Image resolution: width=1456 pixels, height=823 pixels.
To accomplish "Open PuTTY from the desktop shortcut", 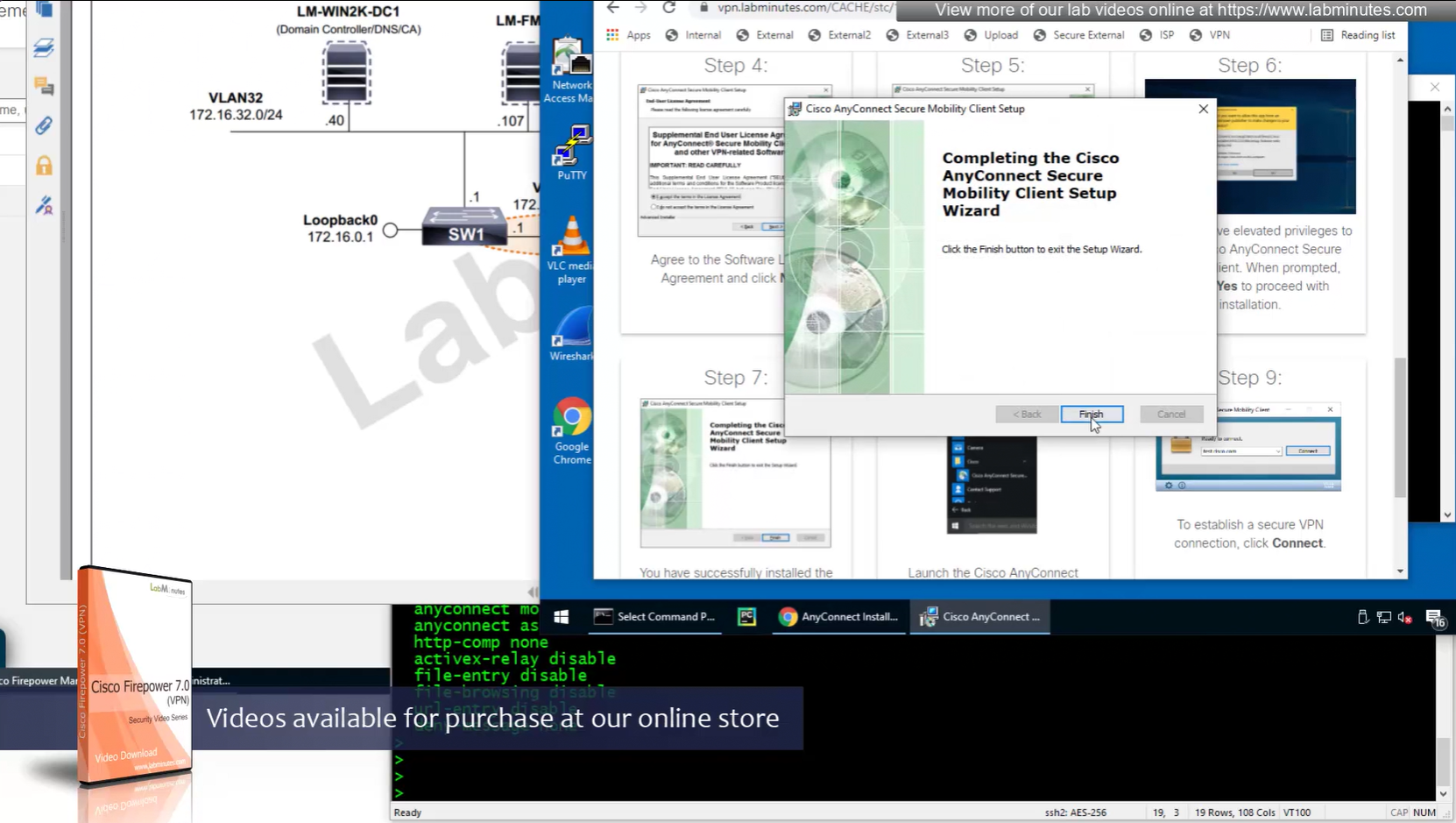I will (x=572, y=151).
